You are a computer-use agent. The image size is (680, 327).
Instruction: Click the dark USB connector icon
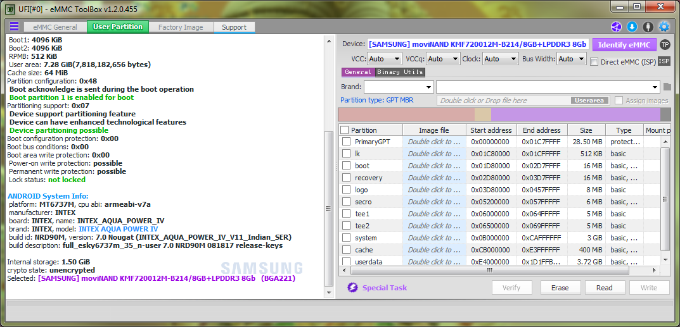point(648,27)
